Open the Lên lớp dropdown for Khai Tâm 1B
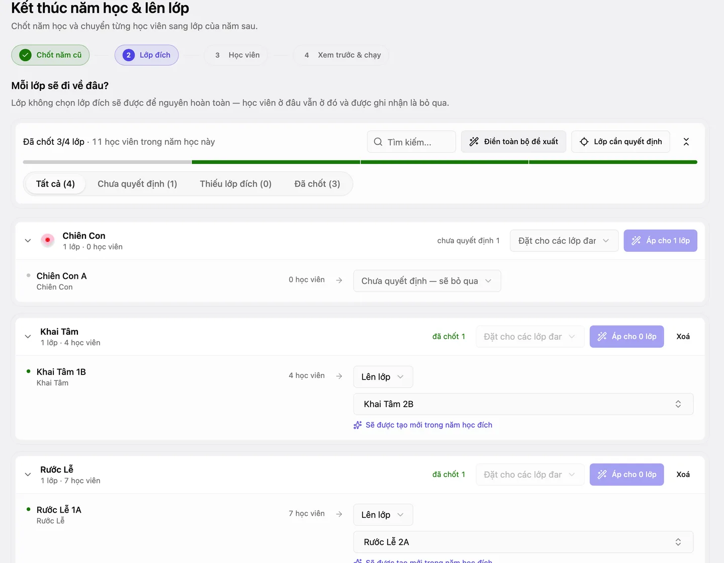This screenshot has width=724, height=563. pyautogui.click(x=383, y=377)
